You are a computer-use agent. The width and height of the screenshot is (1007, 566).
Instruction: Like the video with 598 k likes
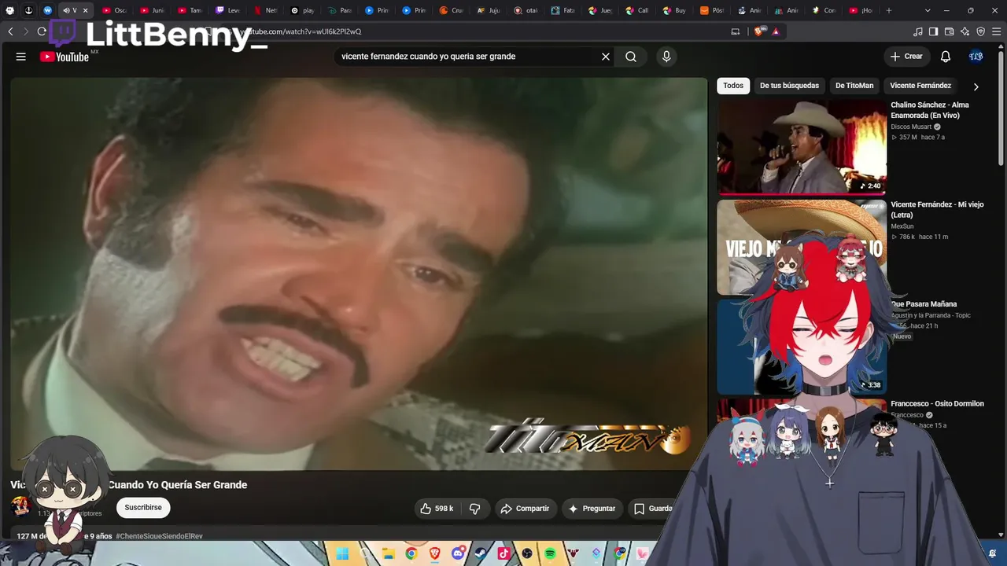[x=437, y=509]
